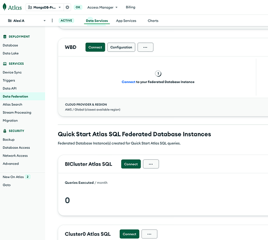Open the Access Manager dropdown
The image size is (268, 240).
(102, 7)
